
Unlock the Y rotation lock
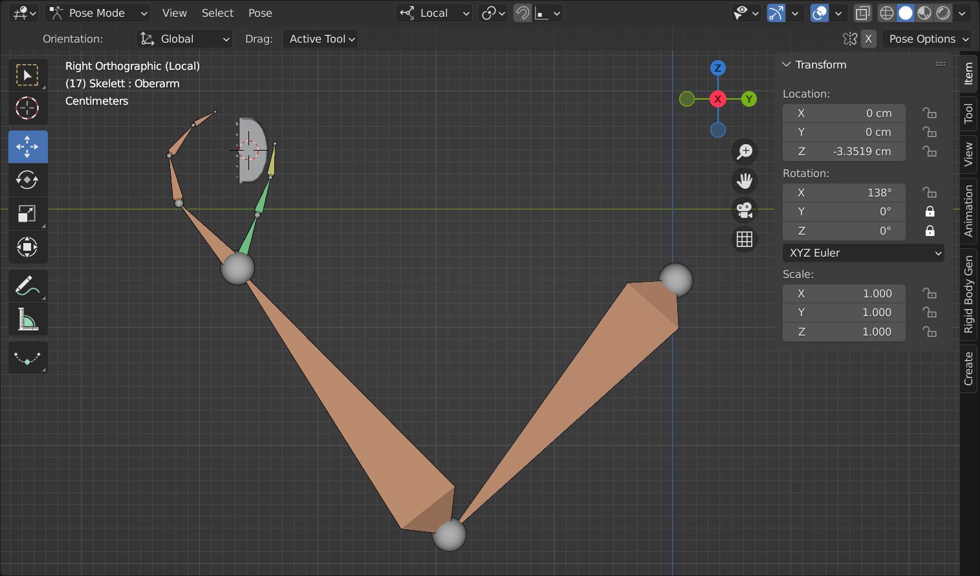point(930,211)
